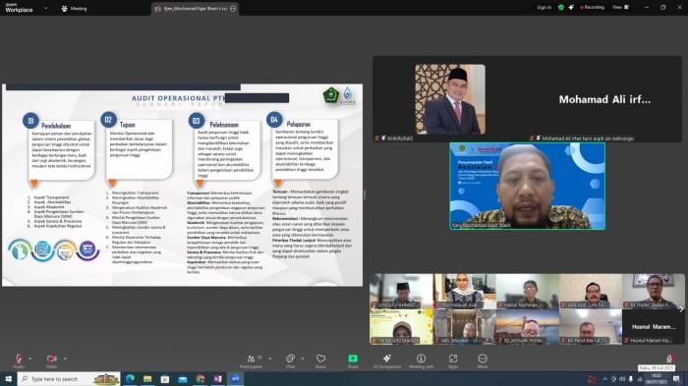This screenshot has width=688, height=386.
Task: Click the Zoom Workplace logo
Action: tap(19, 8)
